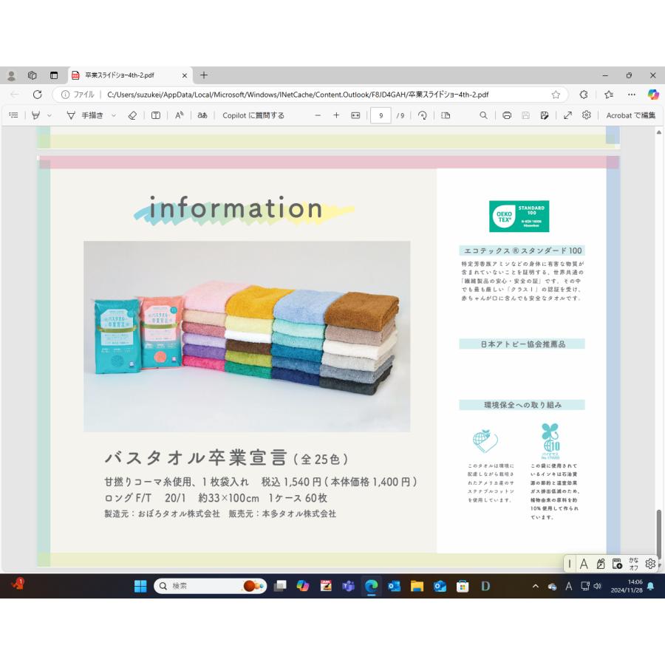The width and height of the screenshot is (665, 665).
Task: Click the Find magnifier in PDF toolbar
Action: pyautogui.click(x=483, y=115)
